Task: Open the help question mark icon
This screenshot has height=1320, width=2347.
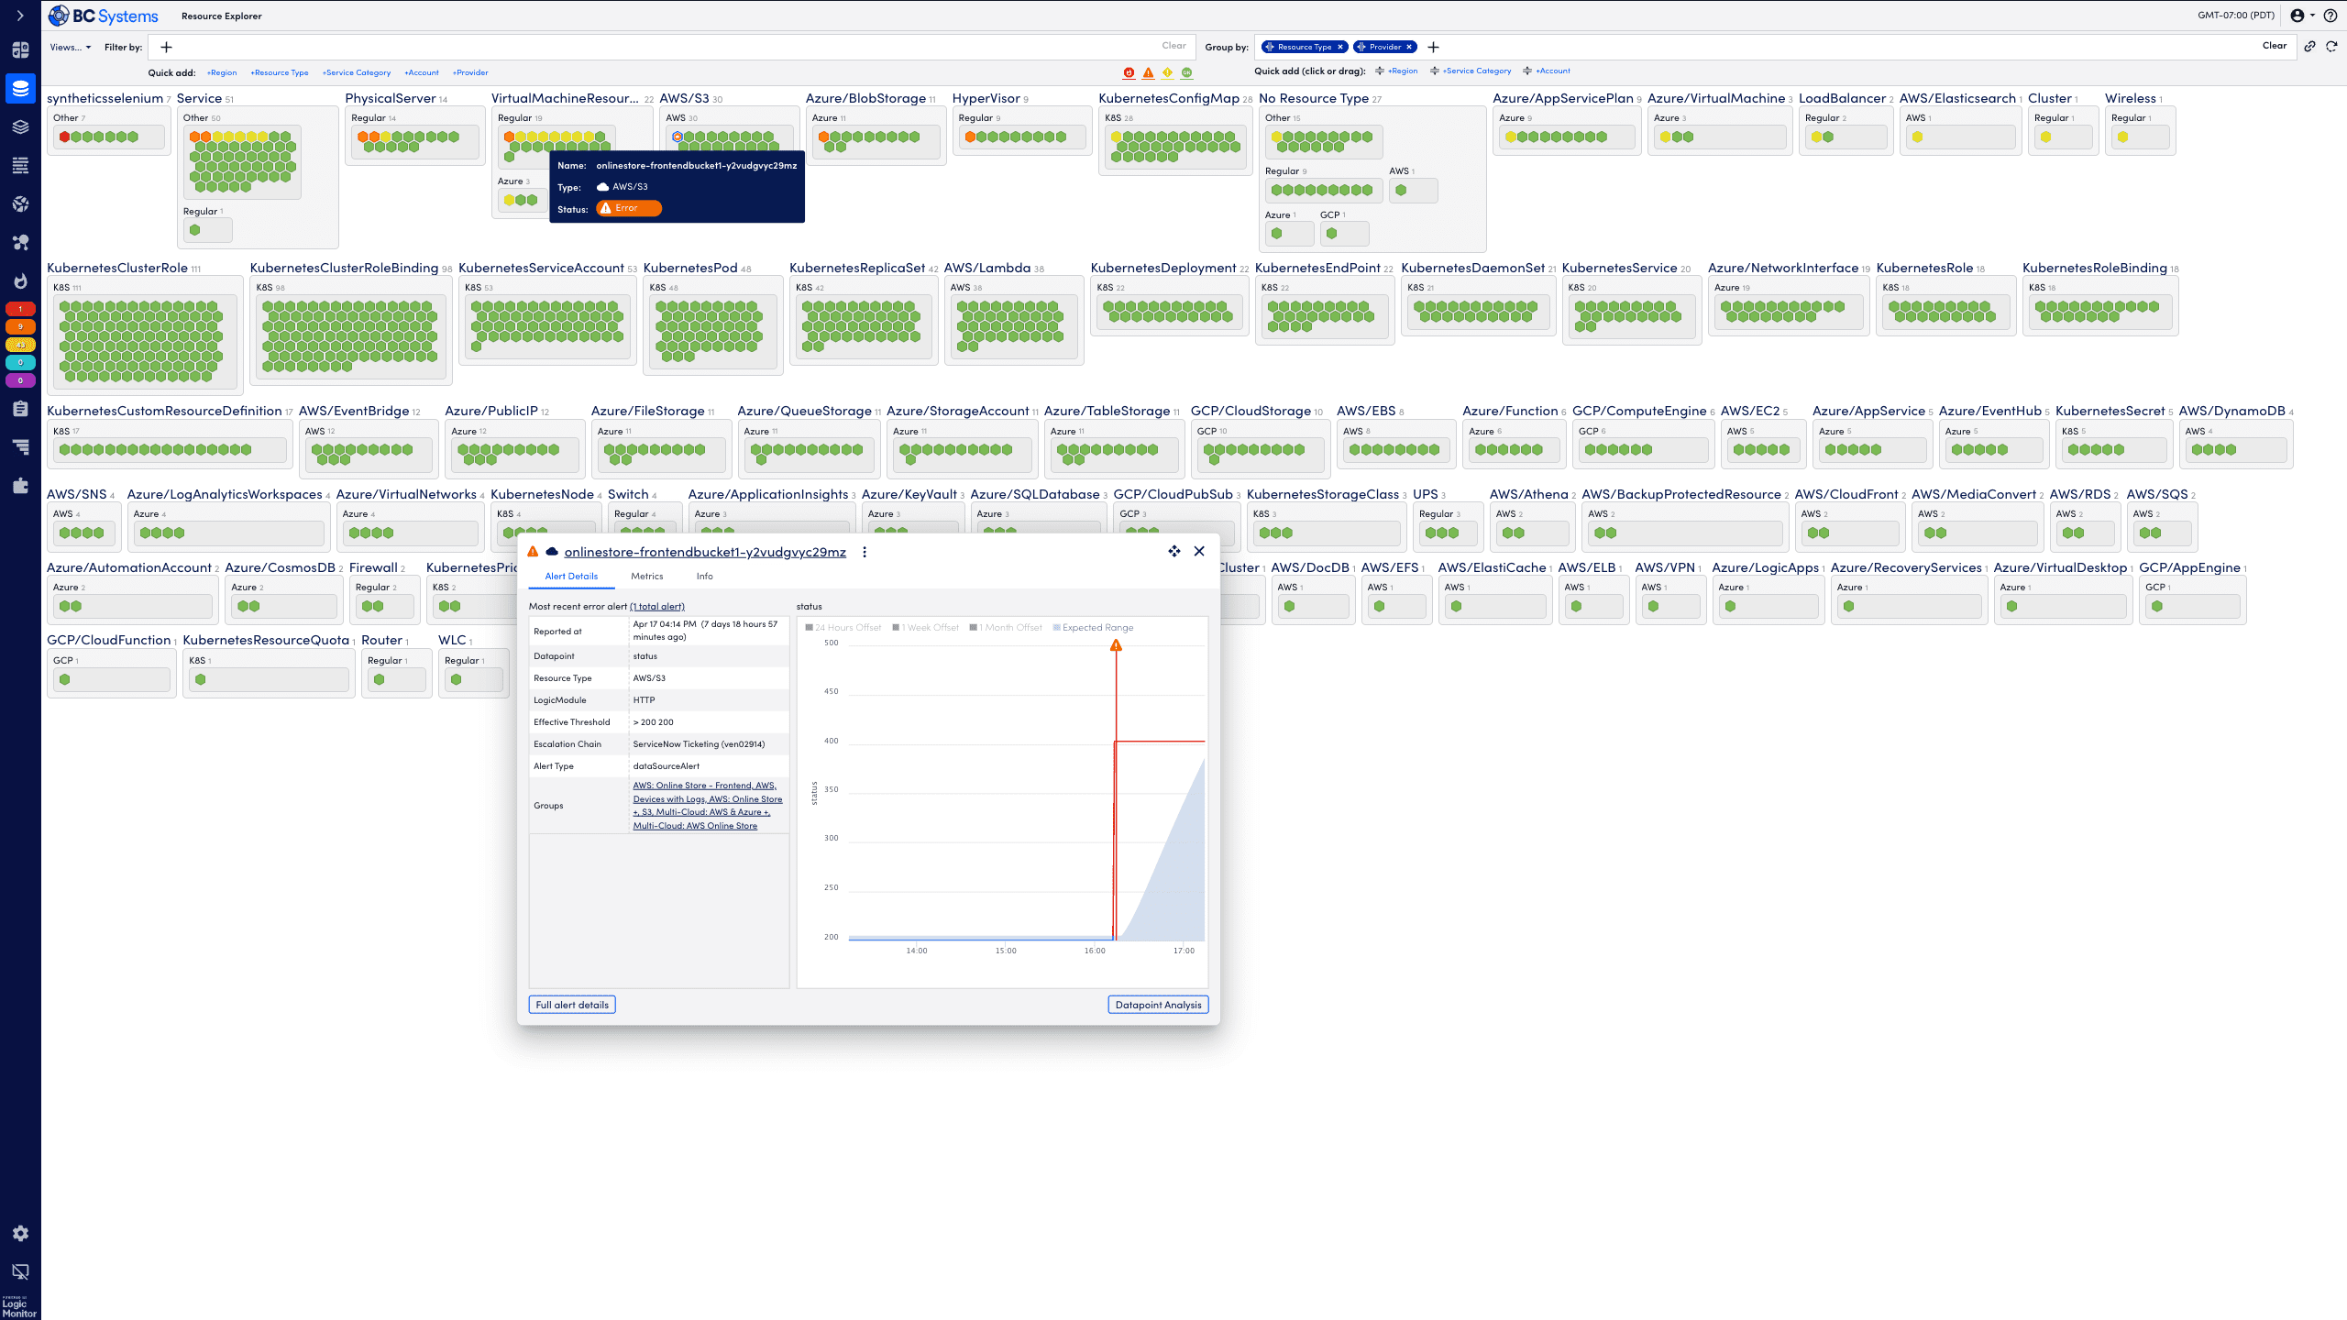Action: coord(2330,16)
